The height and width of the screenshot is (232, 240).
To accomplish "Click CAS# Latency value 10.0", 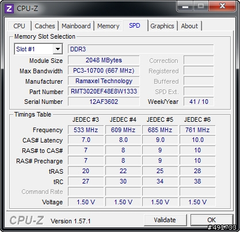I will [x=197, y=140].
